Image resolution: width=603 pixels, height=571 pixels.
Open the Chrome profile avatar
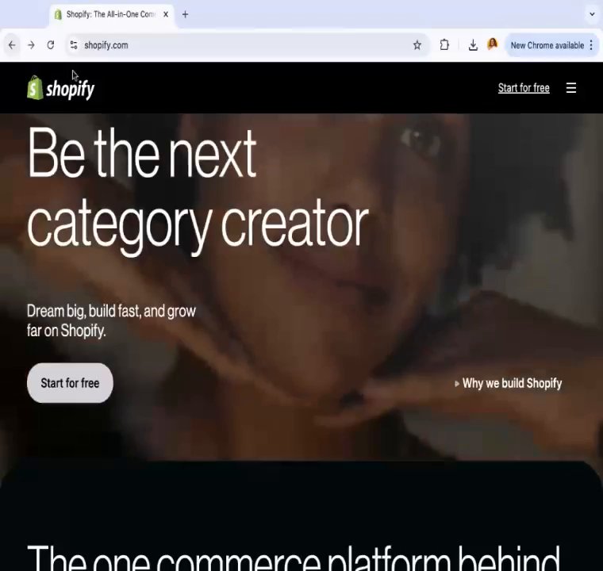click(492, 44)
